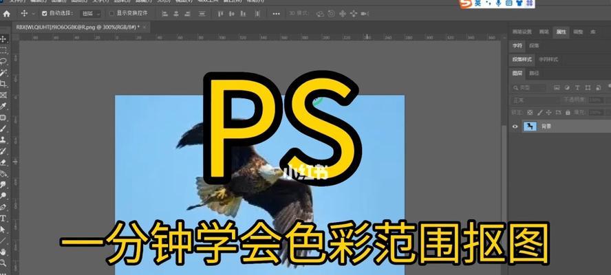Select the 背景 layer name
Screen dimensions: 611x275
click(546, 126)
